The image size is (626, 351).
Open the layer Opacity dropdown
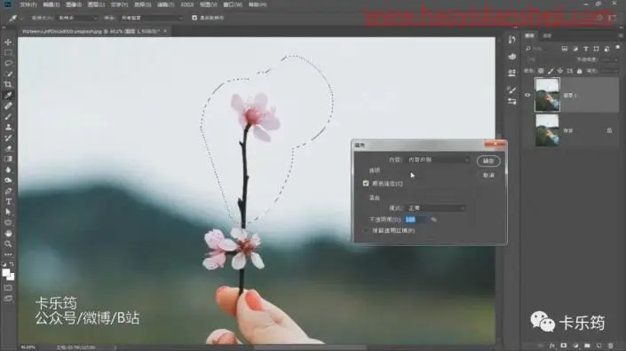tap(609, 59)
